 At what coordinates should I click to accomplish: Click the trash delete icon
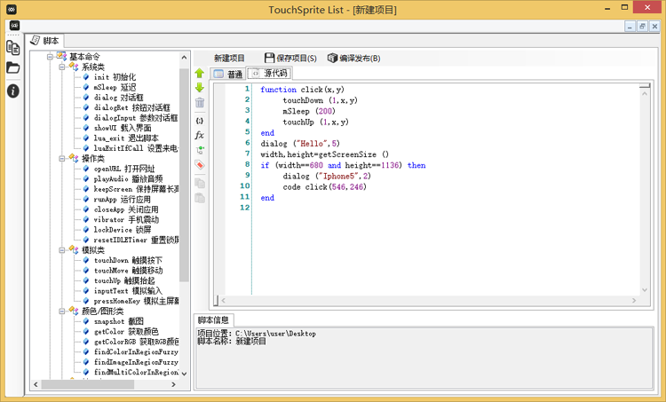[200, 102]
